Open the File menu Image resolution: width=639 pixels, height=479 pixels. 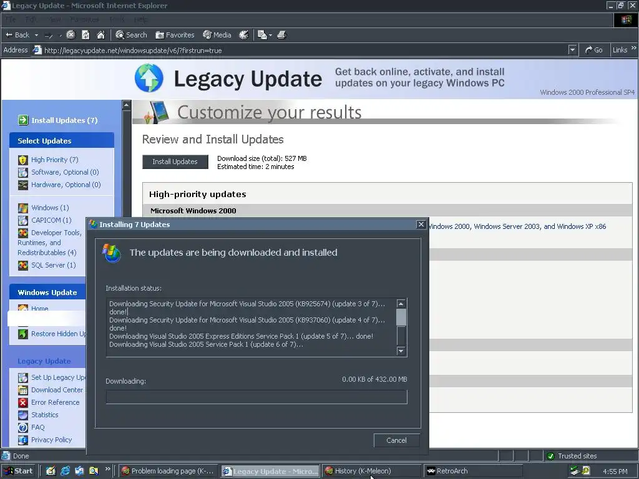(11, 19)
